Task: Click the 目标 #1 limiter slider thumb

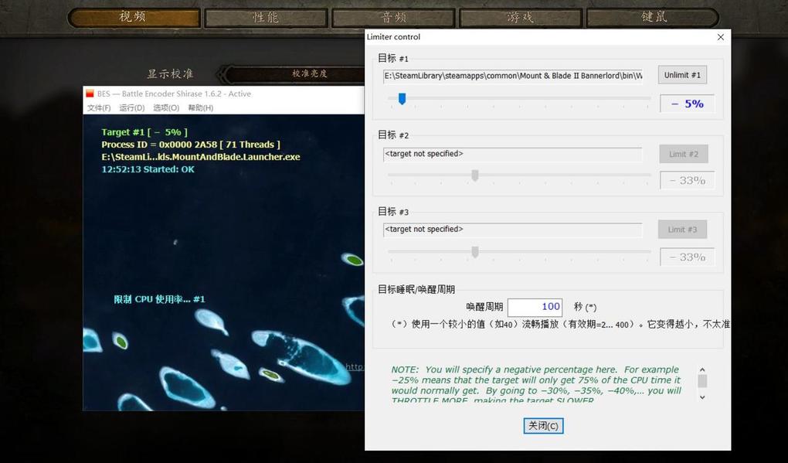Action: (402, 99)
